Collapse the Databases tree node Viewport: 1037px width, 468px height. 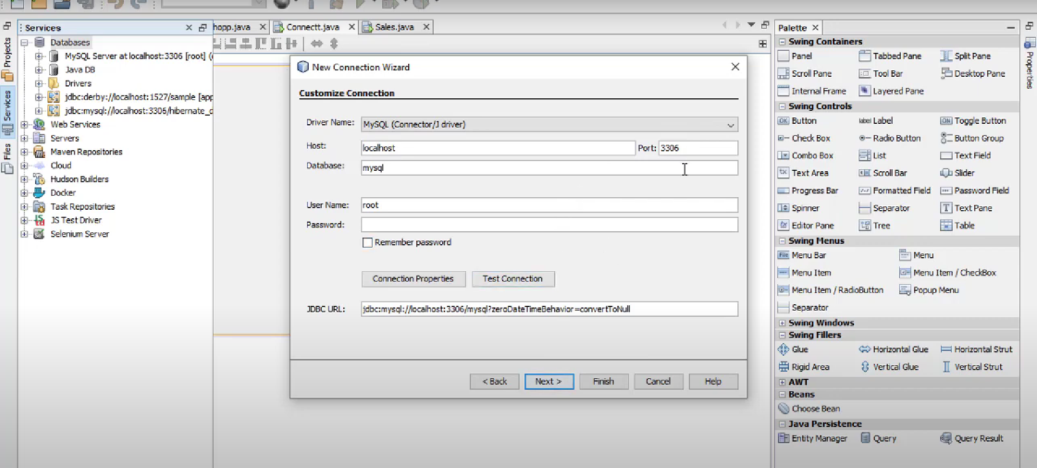tap(24, 43)
